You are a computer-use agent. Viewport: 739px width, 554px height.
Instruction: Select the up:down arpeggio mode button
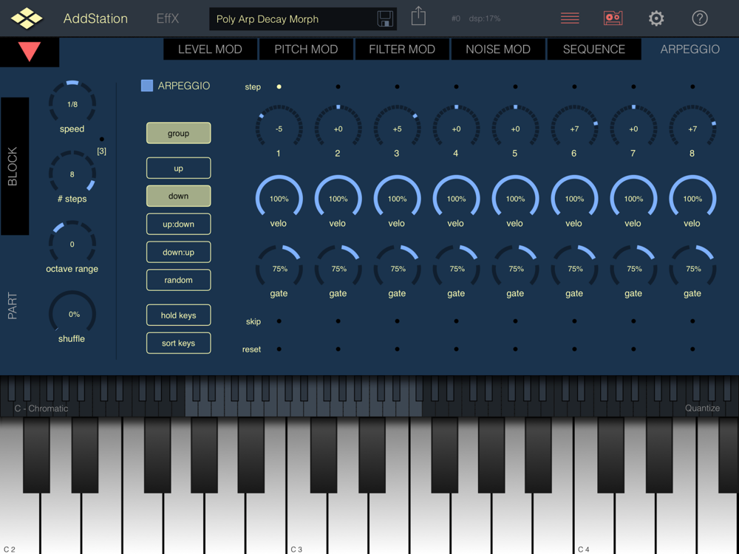pos(179,225)
